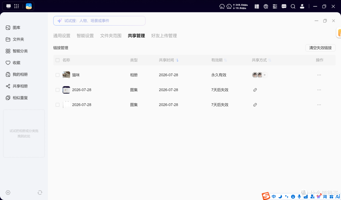The image size is (341, 200).
Task: Open CPU usage monitor
Action: click(x=222, y=7)
